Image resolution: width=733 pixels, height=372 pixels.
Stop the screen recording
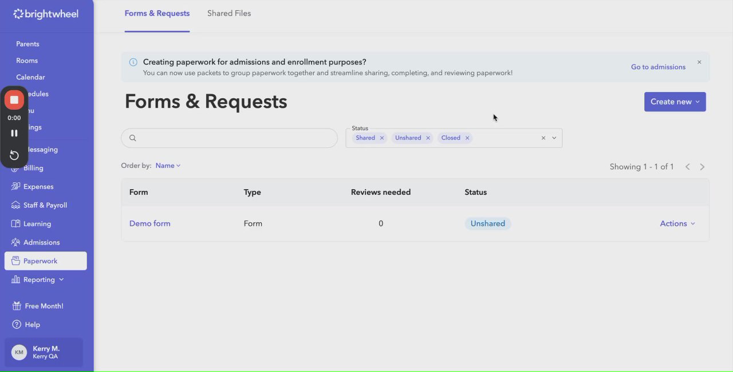click(14, 100)
